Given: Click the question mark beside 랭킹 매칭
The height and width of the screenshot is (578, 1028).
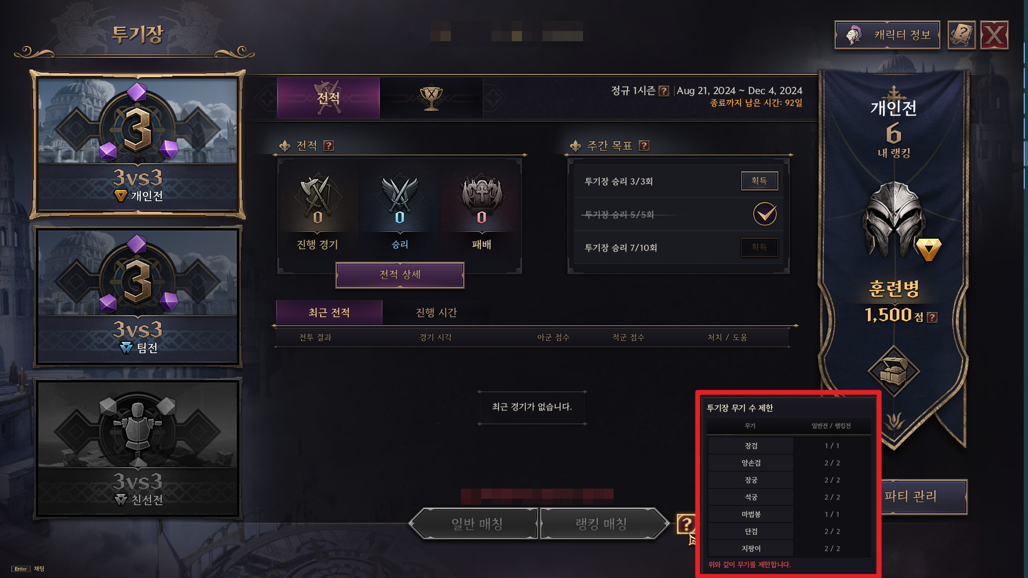Looking at the screenshot, I should pyautogui.click(x=686, y=523).
